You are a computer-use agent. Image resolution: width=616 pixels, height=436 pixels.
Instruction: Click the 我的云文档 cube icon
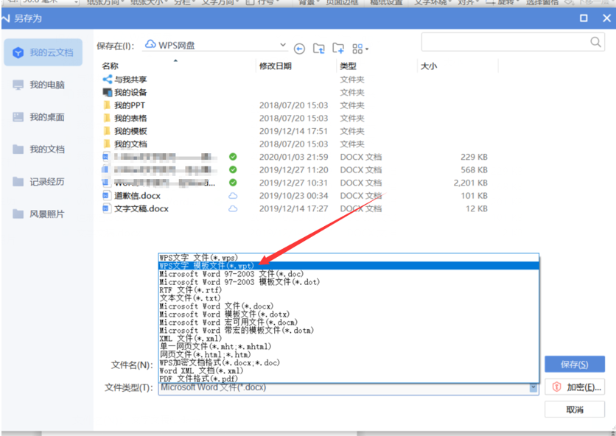(18, 52)
